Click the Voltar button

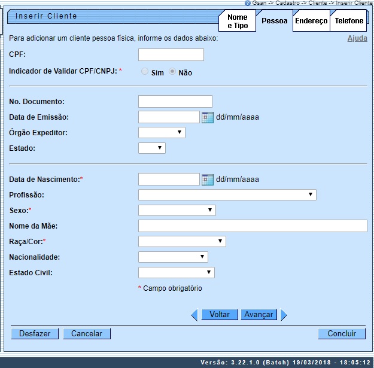(x=220, y=315)
